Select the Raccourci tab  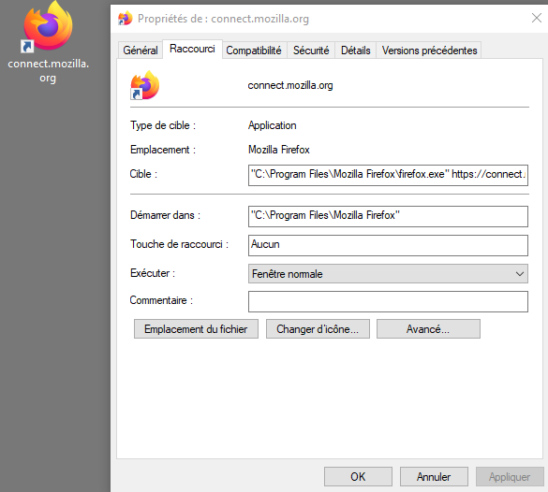[x=192, y=49]
